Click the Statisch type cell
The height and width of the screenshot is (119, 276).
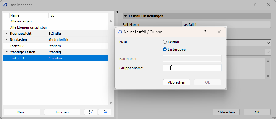pos(55,46)
